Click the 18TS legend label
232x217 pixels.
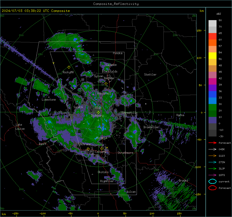pos(222,175)
